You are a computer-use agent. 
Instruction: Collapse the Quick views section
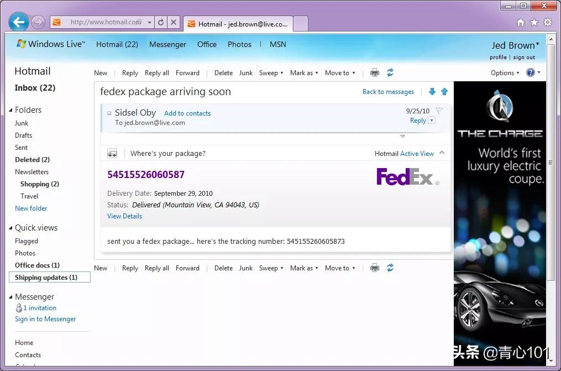pyautogui.click(x=11, y=228)
